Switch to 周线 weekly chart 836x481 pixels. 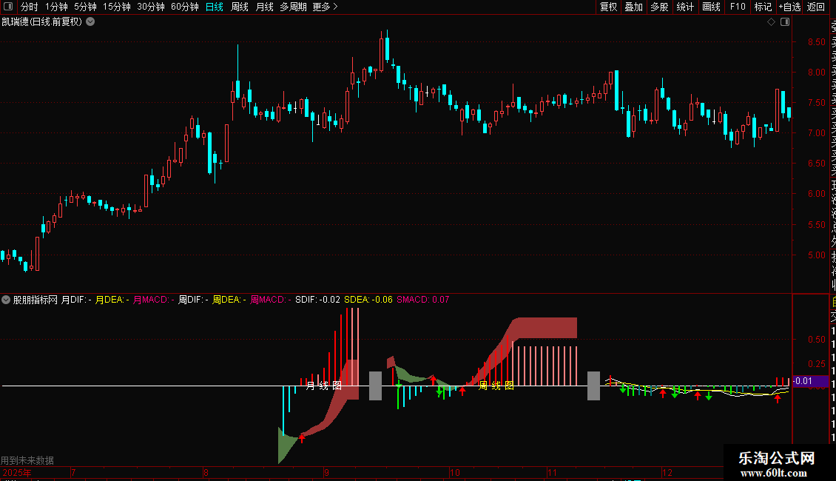point(240,7)
